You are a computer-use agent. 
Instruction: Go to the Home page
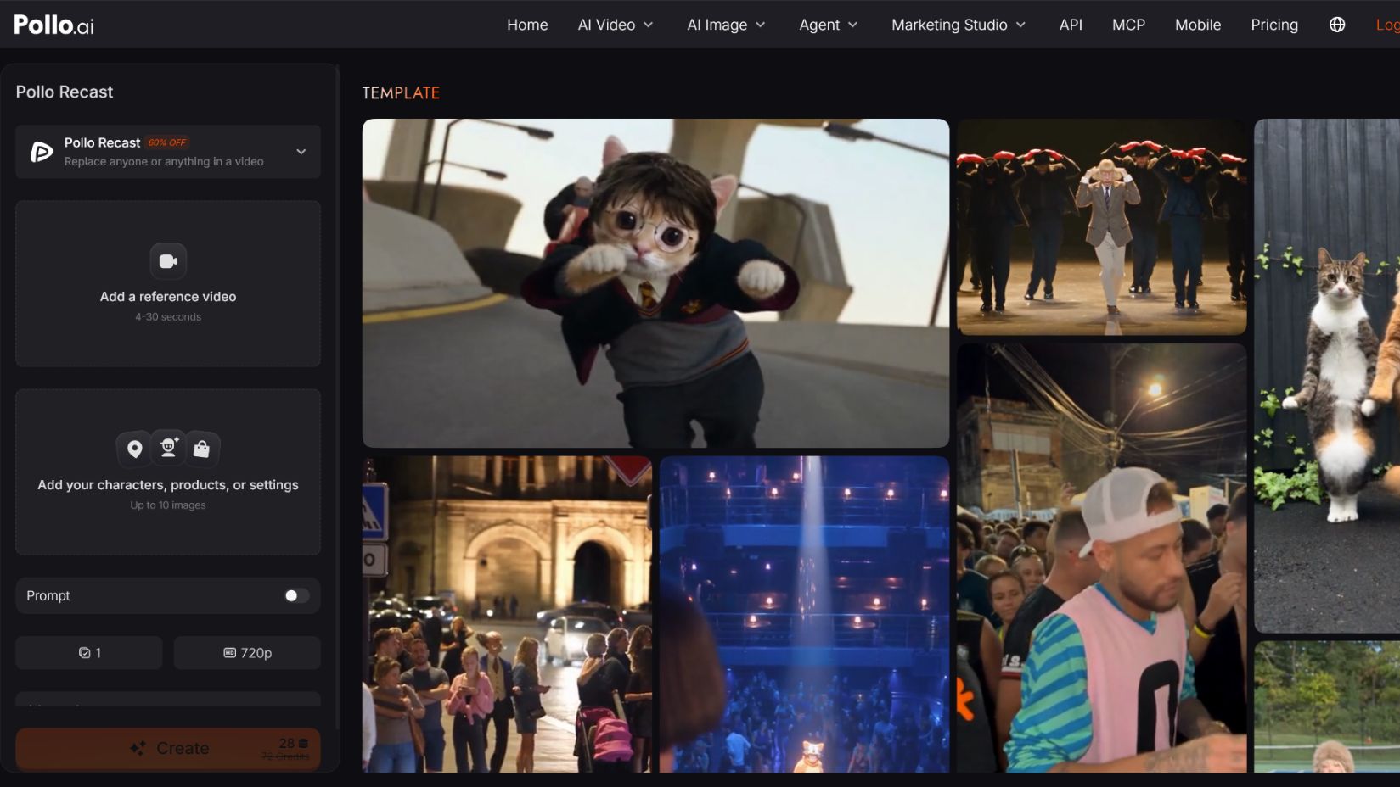click(527, 25)
